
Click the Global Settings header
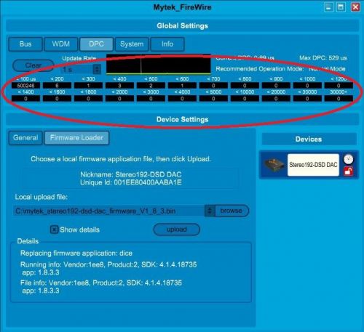coord(182,26)
